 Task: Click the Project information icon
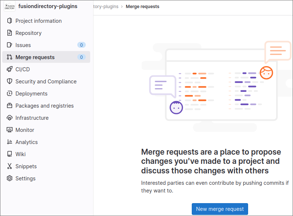click(10, 21)
